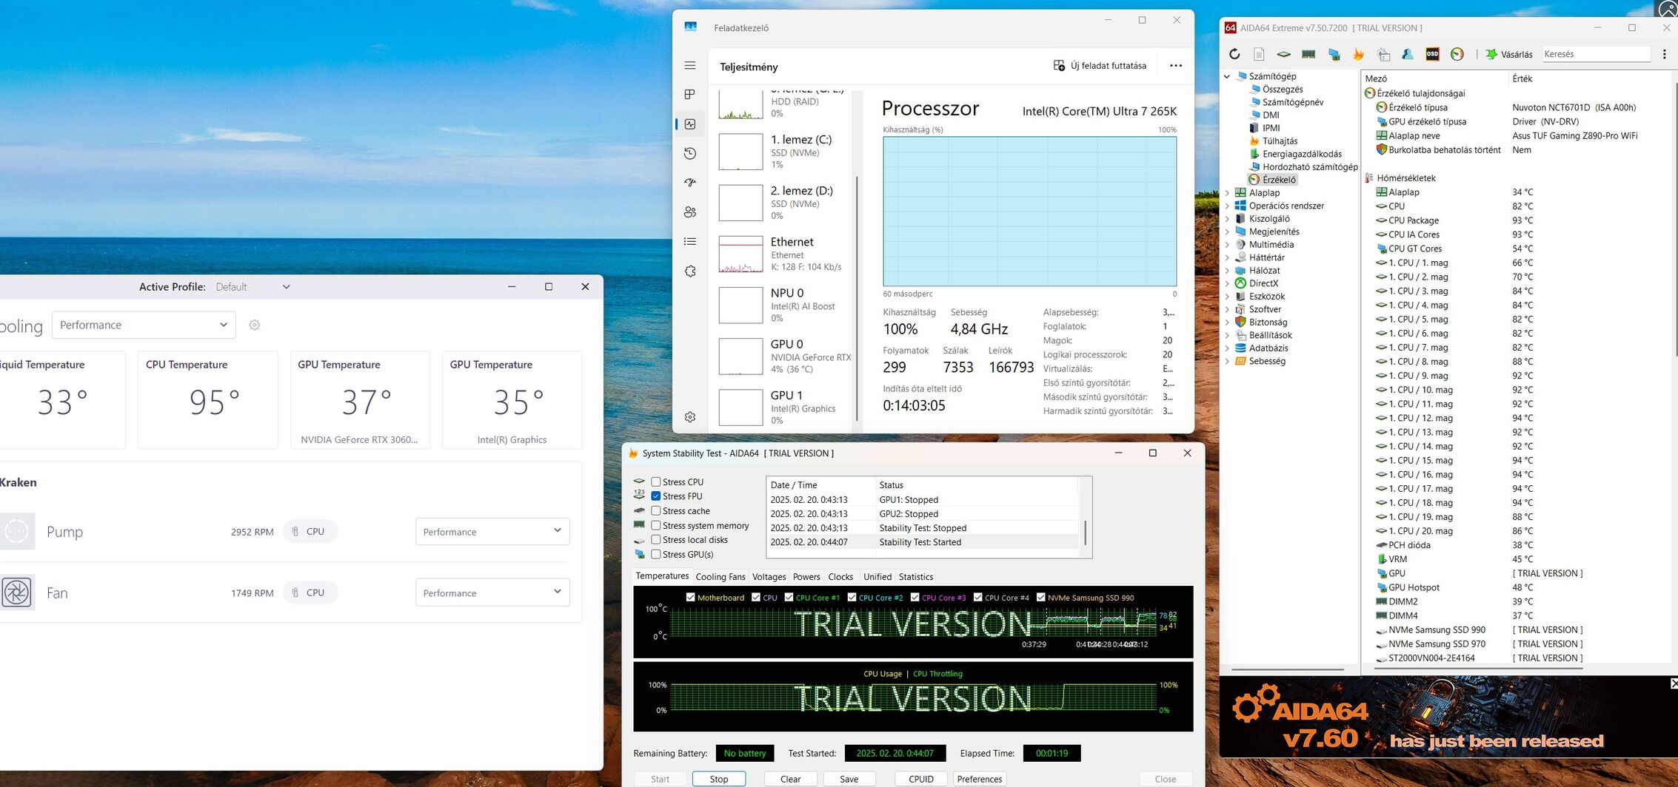
Task: Open the cooling mode Performance dropdown
Action: pyautogui.click(x=144, y=325)
